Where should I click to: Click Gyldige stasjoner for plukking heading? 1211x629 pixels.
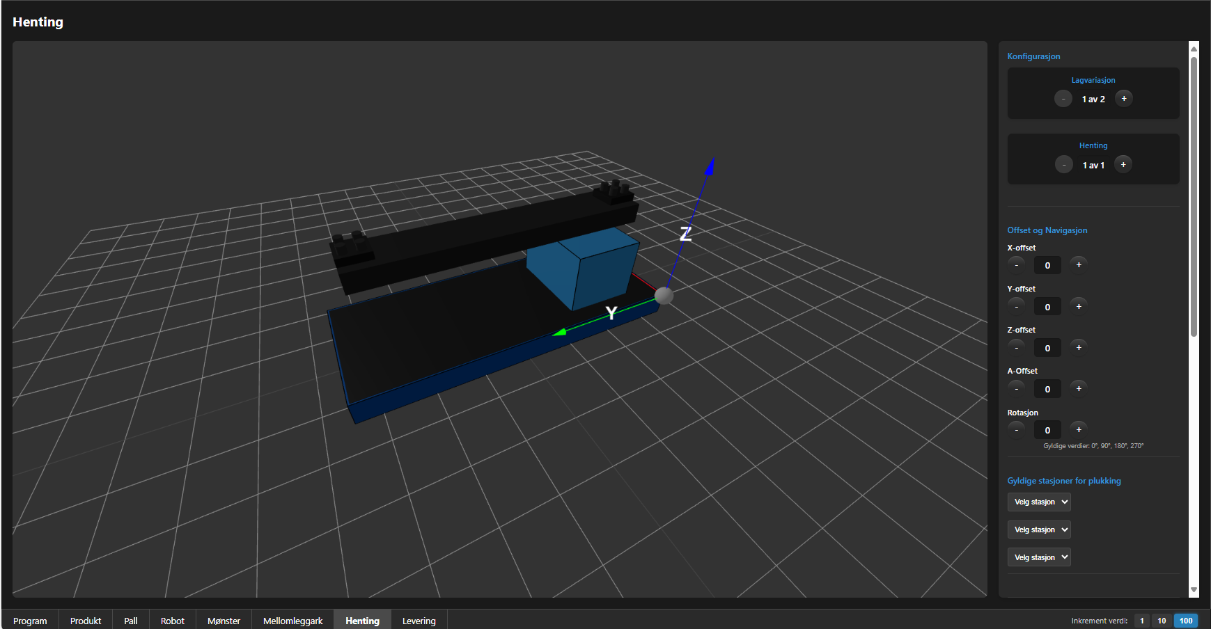tap(1064, 481)
